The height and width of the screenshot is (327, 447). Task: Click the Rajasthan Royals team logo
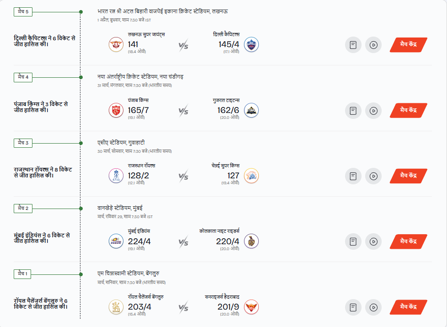click(116, 176)
